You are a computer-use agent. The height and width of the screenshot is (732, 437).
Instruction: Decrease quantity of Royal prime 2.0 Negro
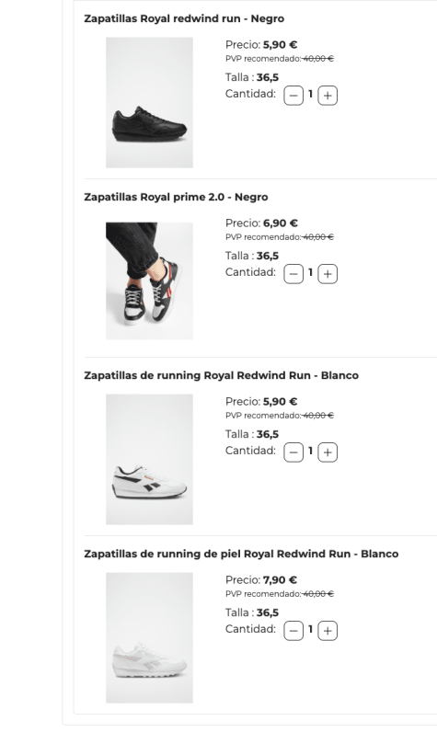point(293,274)
